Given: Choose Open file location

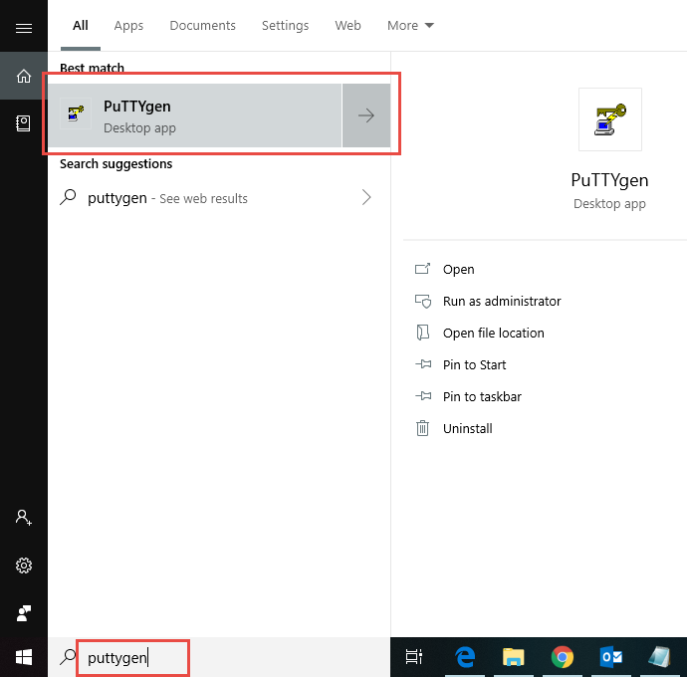Looking at the screenshot, I should click(493, 333).
